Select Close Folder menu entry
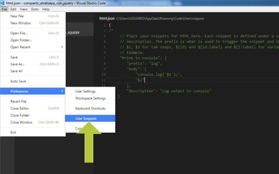 coord(33,115)
